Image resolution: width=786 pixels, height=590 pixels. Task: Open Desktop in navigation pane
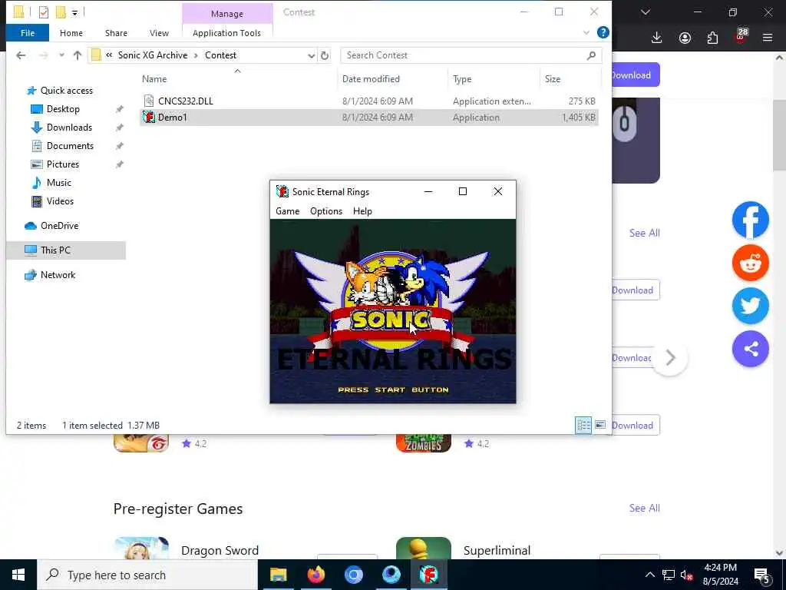[63, 109]
